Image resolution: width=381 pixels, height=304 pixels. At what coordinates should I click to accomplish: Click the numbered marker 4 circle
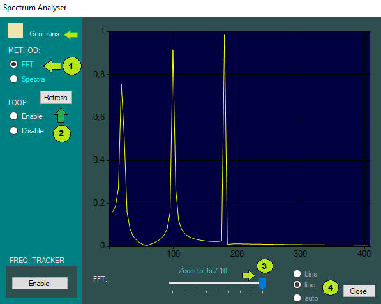331,288
